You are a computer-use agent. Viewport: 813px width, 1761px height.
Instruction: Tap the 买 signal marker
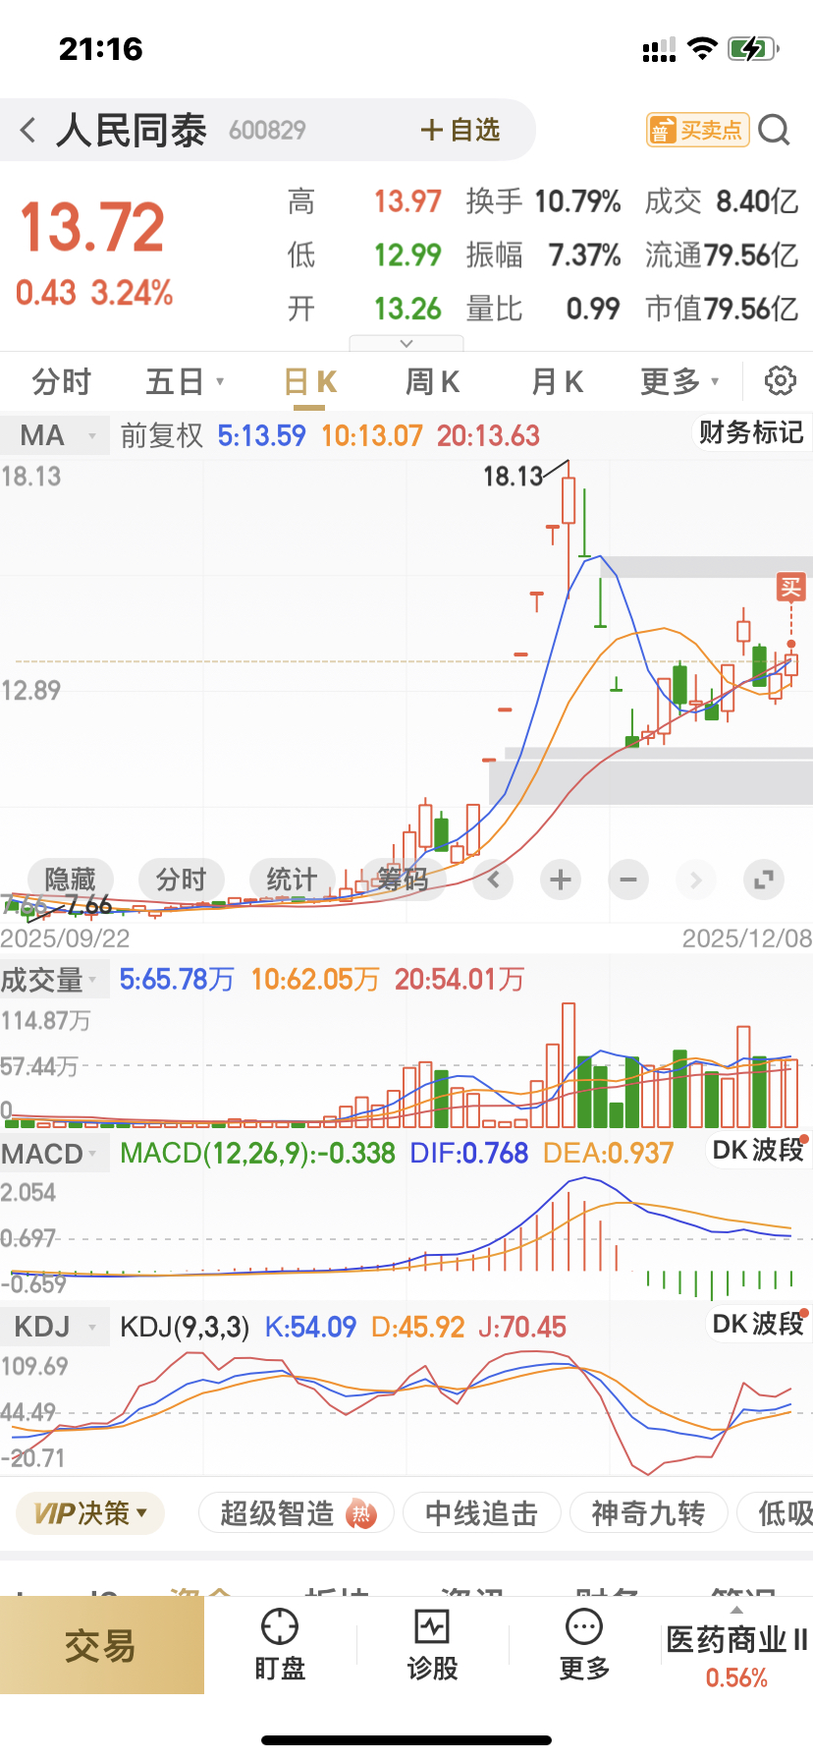coord(791,588)
